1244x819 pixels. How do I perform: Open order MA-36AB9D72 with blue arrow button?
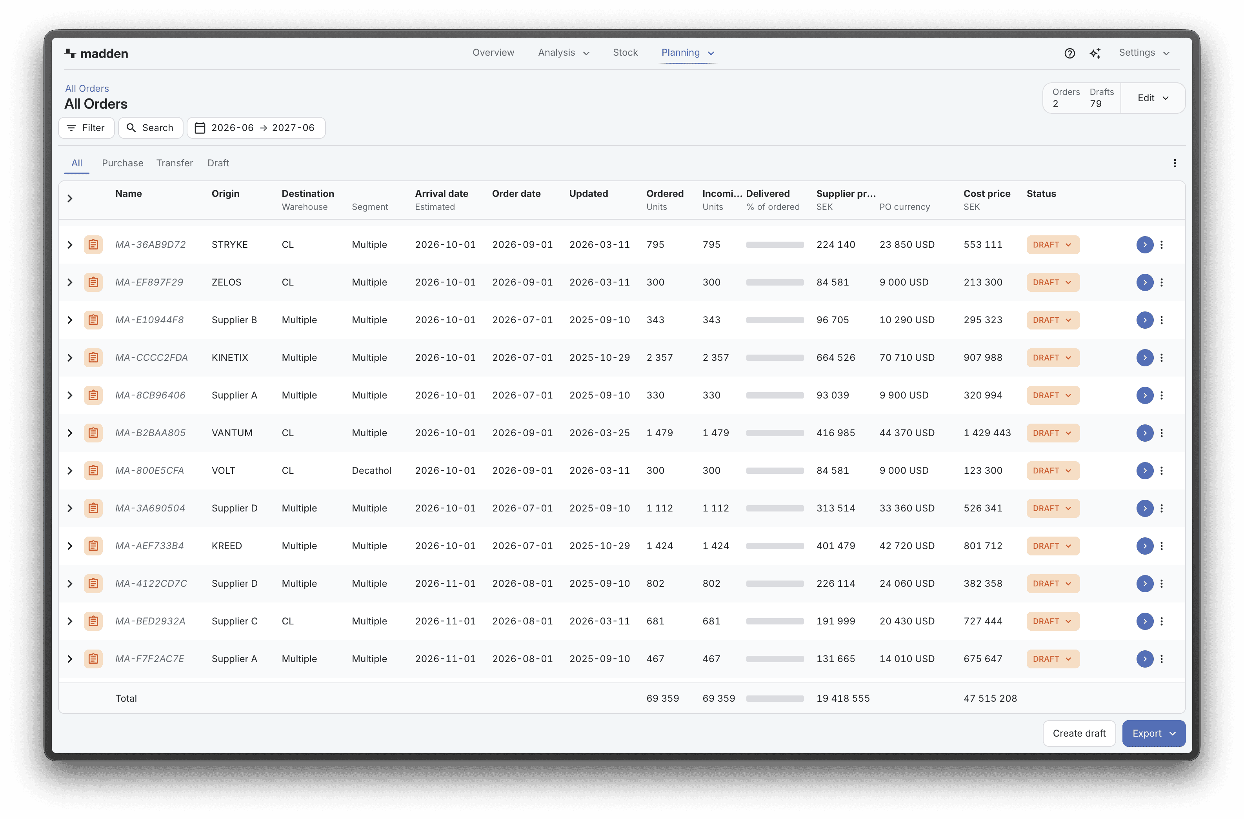point(1145,245)
